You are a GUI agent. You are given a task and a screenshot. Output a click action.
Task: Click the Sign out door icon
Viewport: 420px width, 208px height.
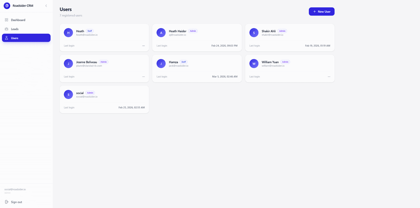(x=7, y=202)
